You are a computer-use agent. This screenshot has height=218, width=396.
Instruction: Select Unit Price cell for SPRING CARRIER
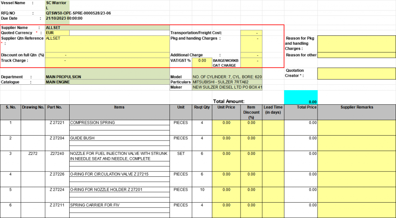[x=226, y=210]
